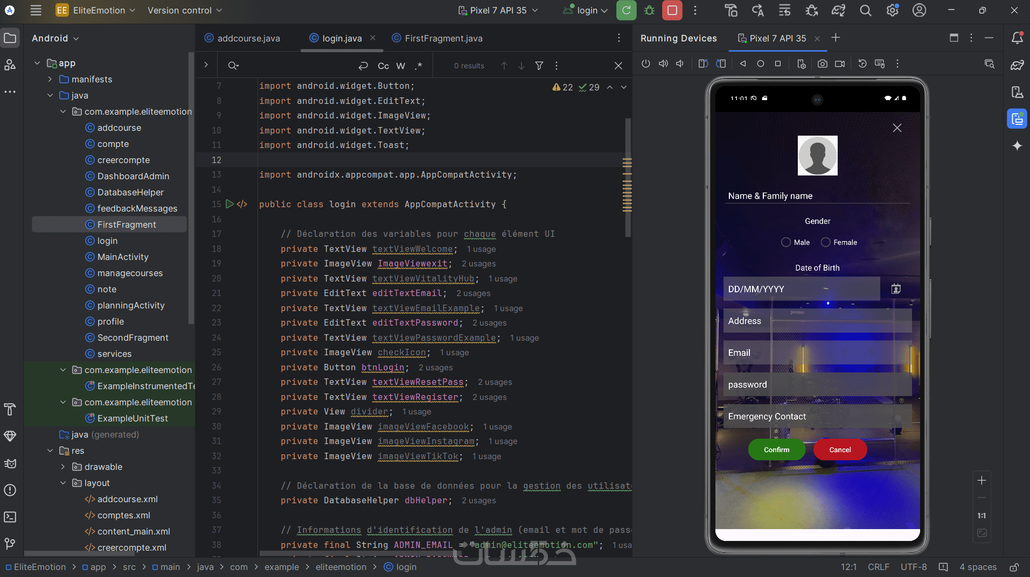Collapse the app module node

[x=37, y=63]
